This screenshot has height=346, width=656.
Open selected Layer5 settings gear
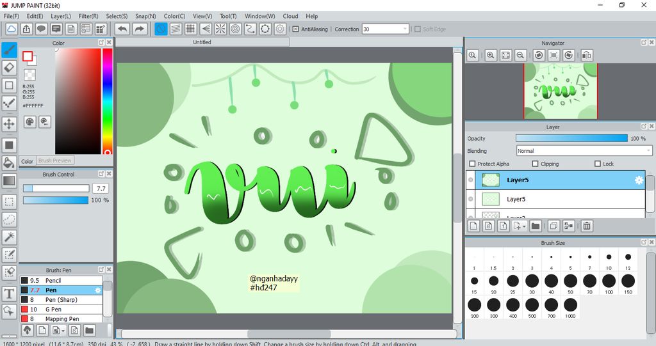[x=639, y=180]
